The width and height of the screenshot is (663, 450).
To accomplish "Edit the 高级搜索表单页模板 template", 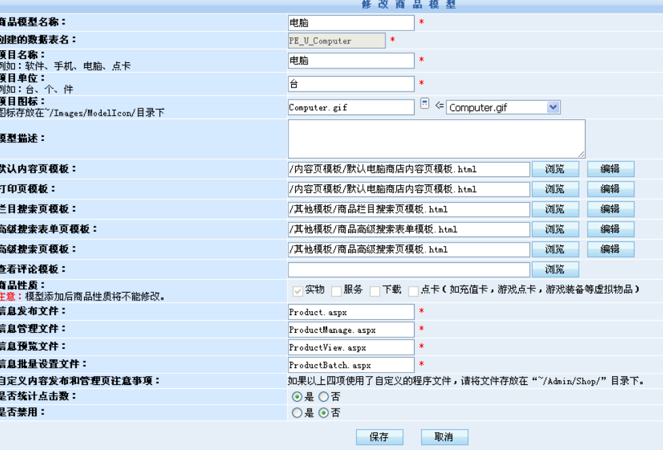I will pyautogui.click(x=611, y=229).
